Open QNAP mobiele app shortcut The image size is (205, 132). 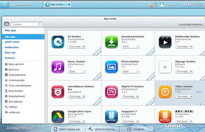pos(68,129)
